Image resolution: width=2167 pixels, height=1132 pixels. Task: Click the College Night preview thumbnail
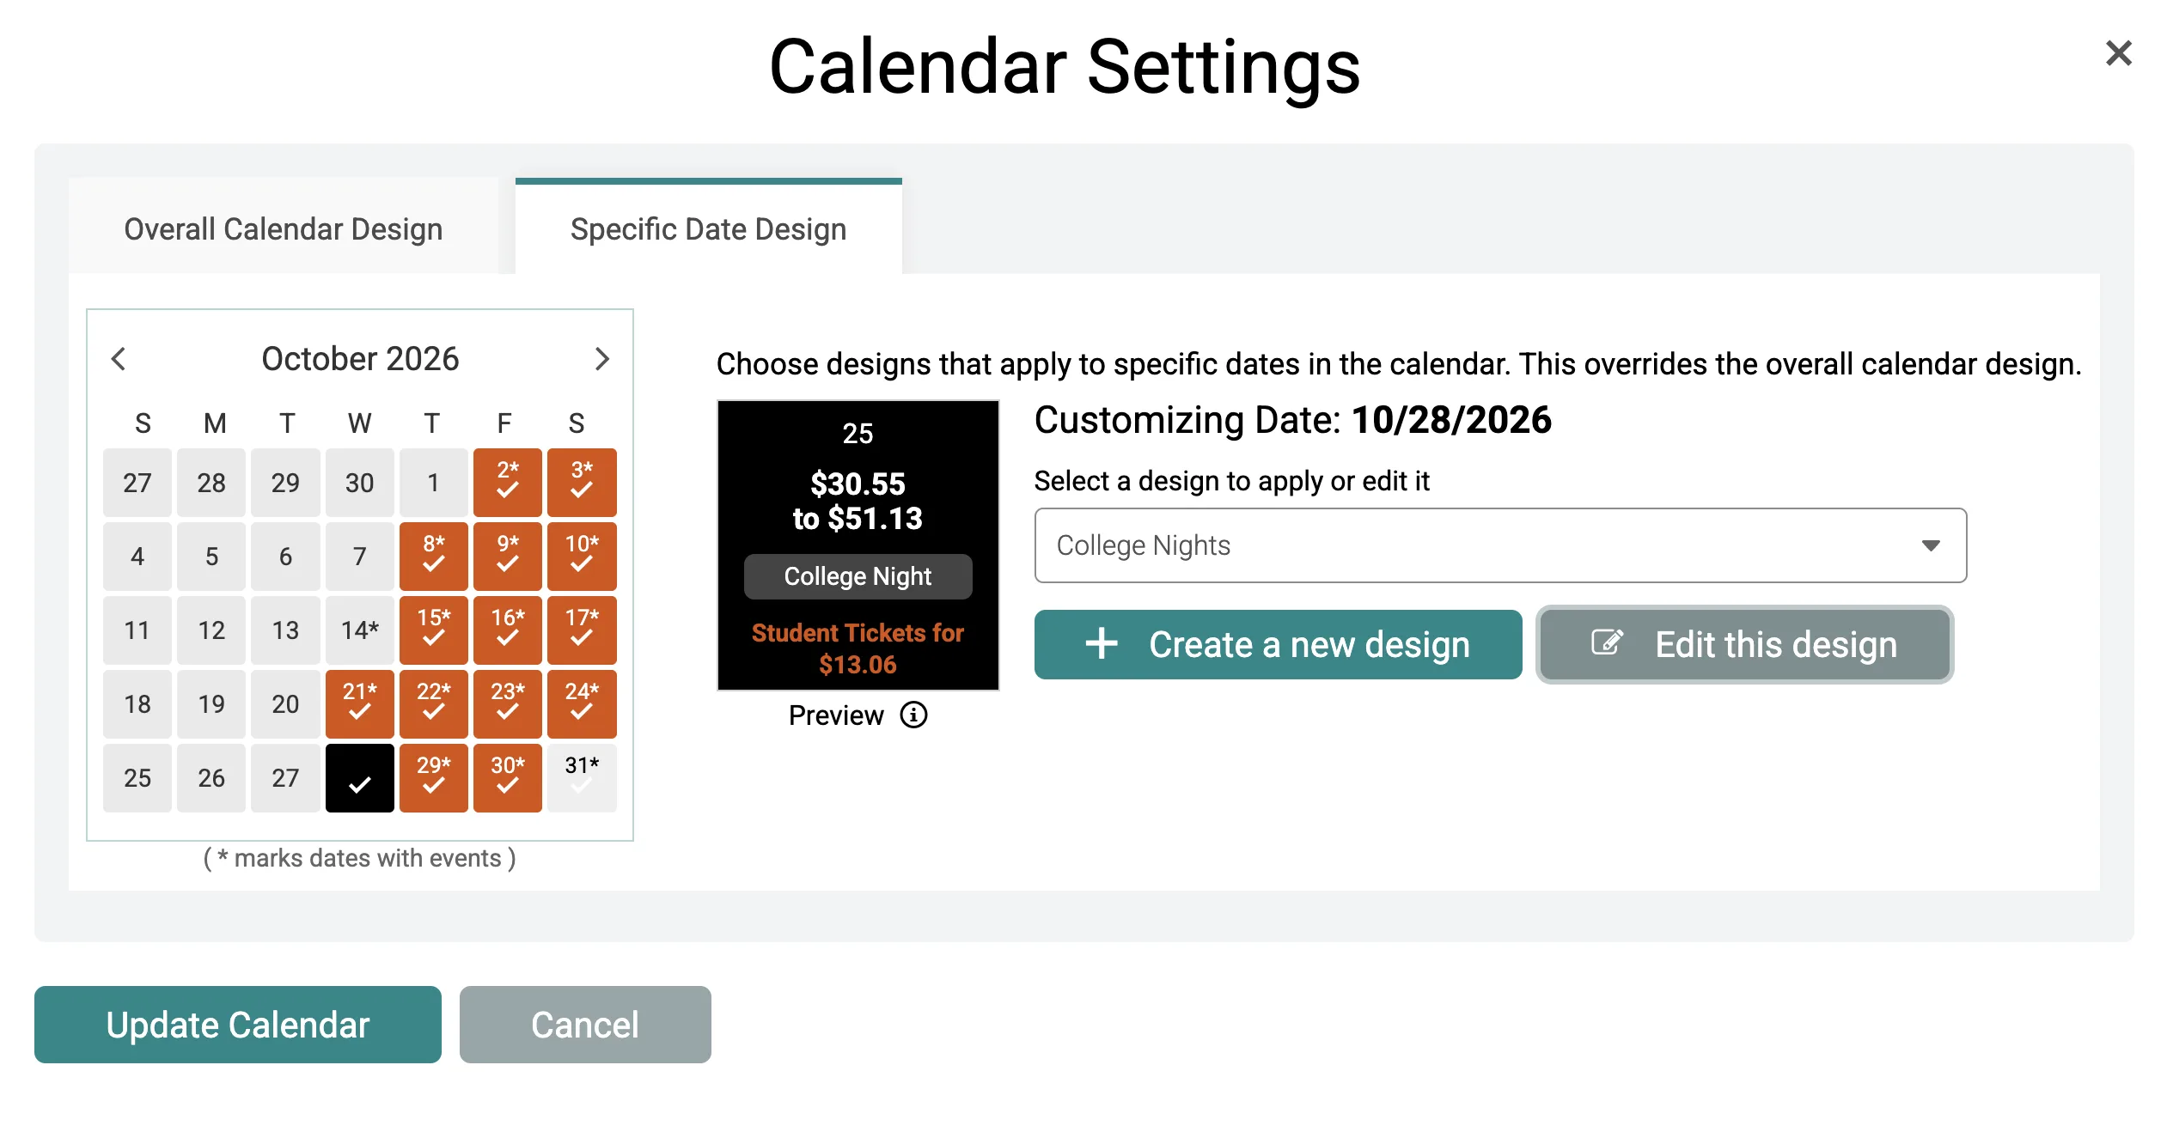(858, 545)
